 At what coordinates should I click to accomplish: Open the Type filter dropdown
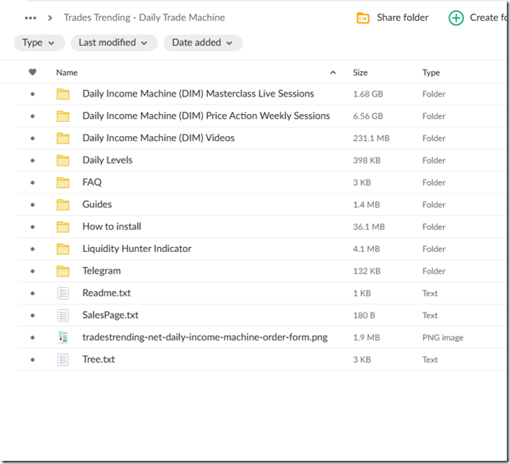pos(39,43)
